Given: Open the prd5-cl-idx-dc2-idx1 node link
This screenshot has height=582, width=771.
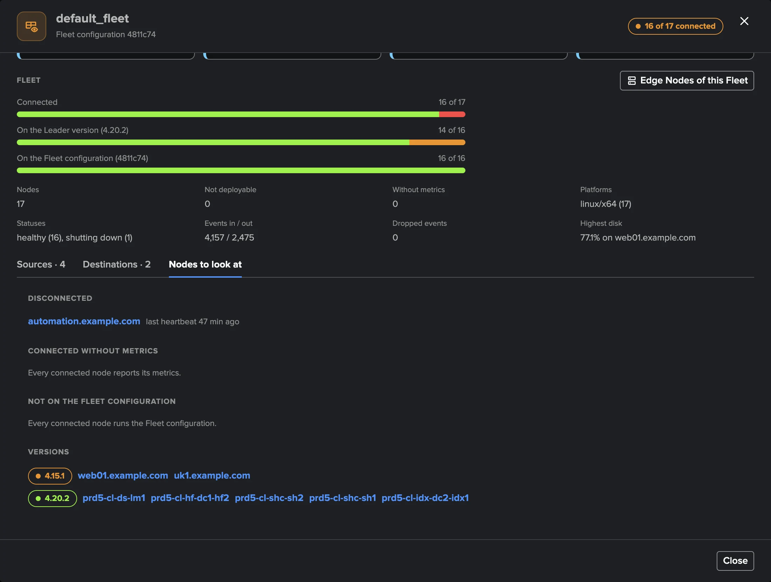Looking at the screenshot, I should pyautogui.click(x=425, y=498).
